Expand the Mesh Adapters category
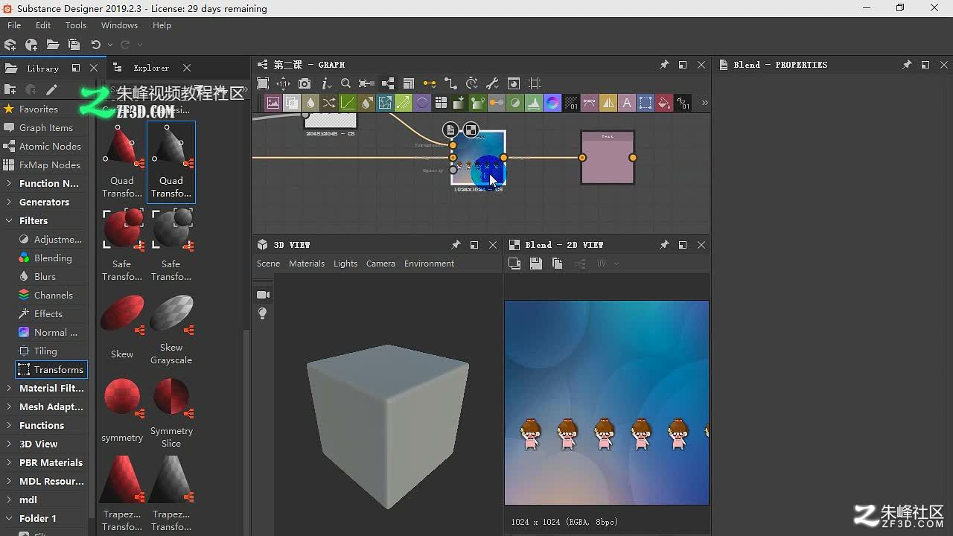953x536 pixels. [x=9, y=406]
